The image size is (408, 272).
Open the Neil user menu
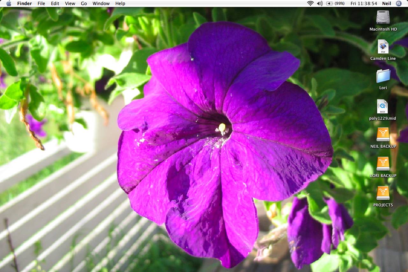(x=387, y=4)
